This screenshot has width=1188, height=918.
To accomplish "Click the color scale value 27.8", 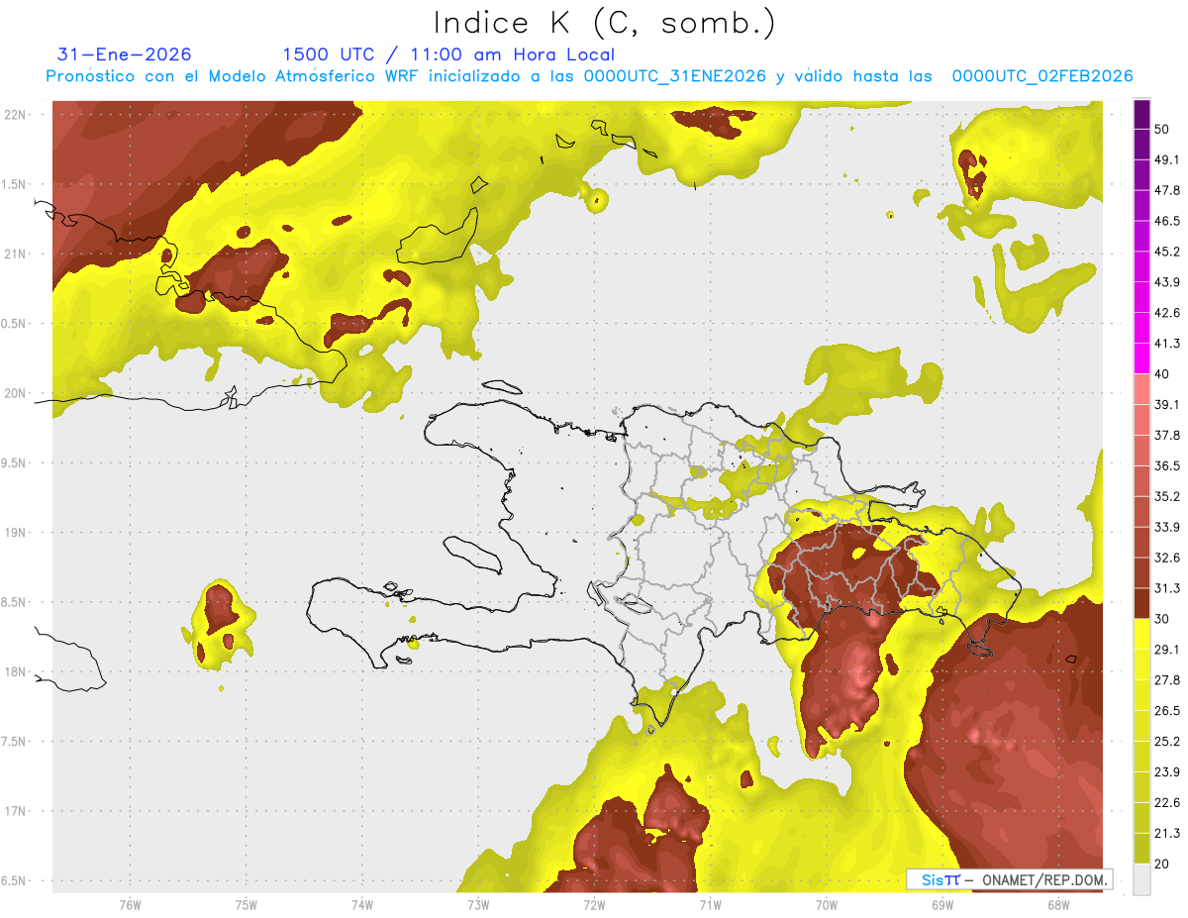I will [x=1167, y=680].
